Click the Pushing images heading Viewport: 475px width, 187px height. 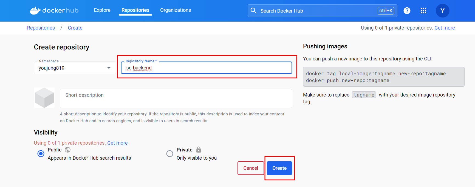(x=325, y=46)
